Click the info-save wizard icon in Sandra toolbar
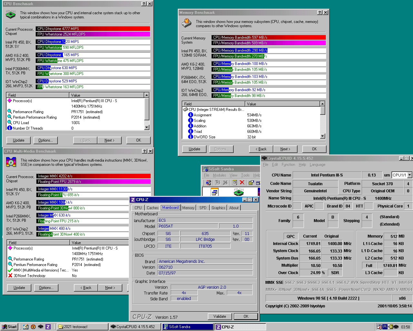 coord(208,183)
